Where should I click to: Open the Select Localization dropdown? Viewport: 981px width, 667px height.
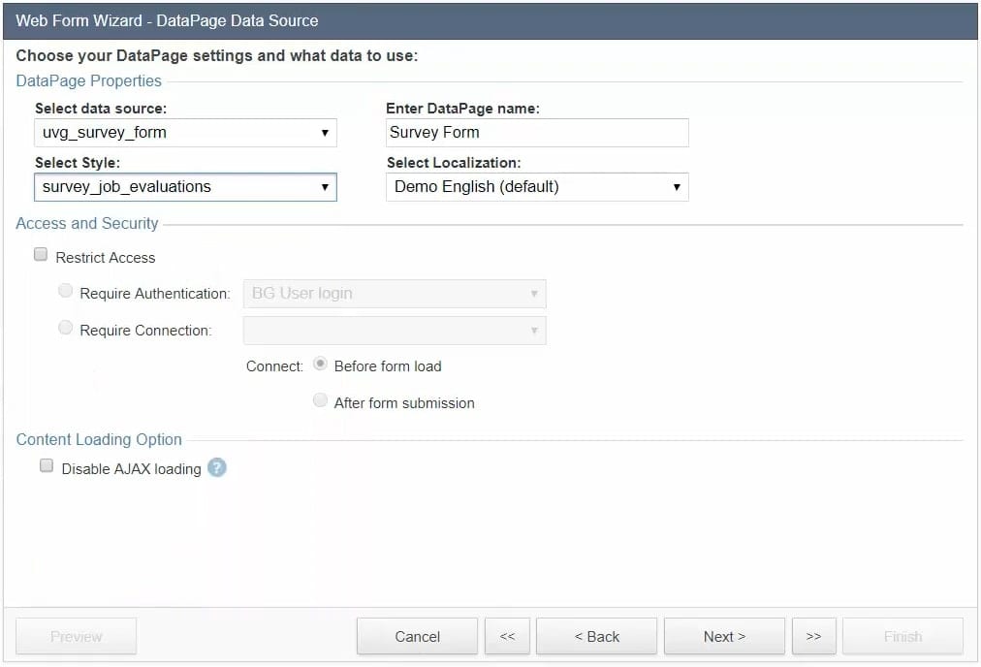click(x=537, y=187)
